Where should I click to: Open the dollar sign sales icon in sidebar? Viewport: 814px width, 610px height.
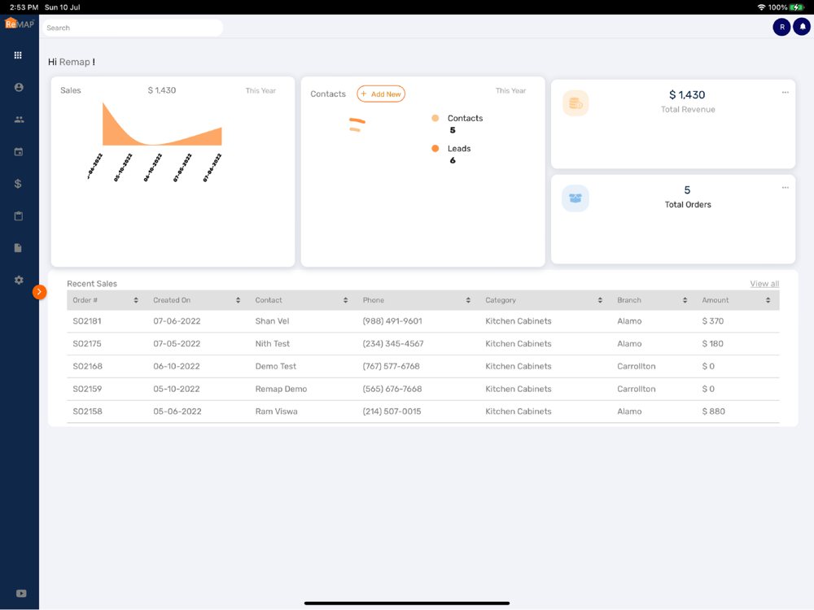tap(18, 184)
